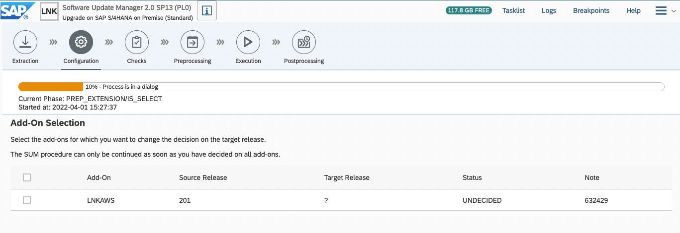The image size is (680, 233).
Task: Click the target release question mark cell
Action: pyautogui.click(x=326, y=200)
